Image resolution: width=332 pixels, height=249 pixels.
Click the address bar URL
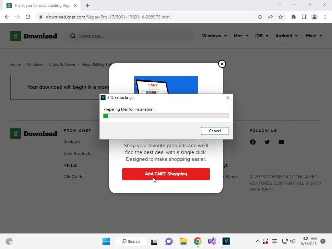108,17
